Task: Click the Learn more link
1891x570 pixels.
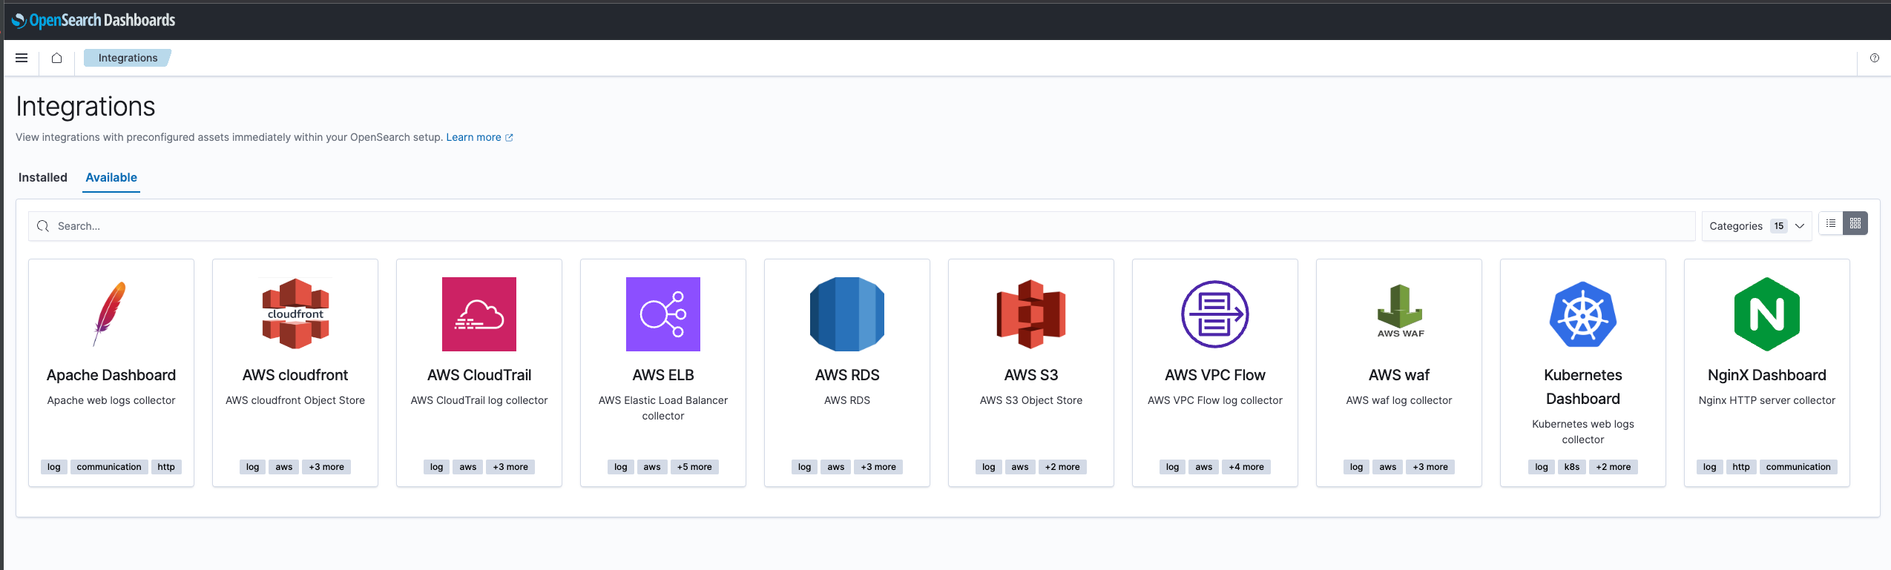Action: [479, 137]
